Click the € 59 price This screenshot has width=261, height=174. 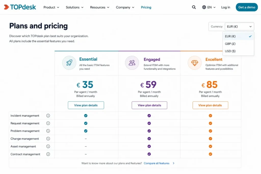148,85
